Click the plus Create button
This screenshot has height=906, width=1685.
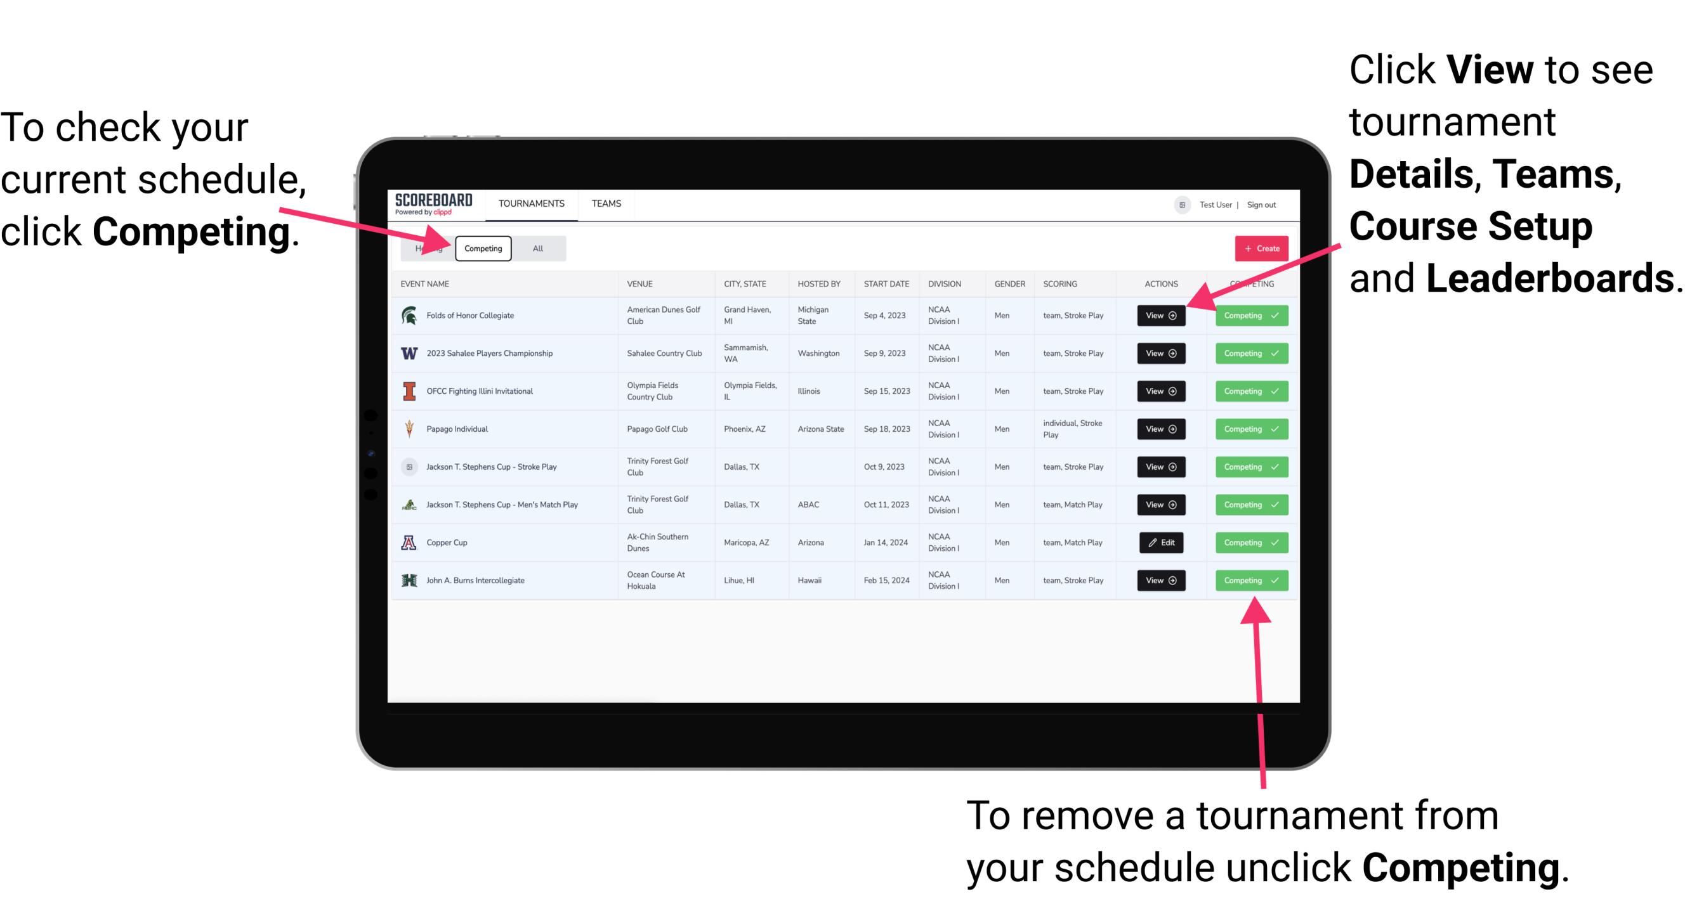(1260, 248)
